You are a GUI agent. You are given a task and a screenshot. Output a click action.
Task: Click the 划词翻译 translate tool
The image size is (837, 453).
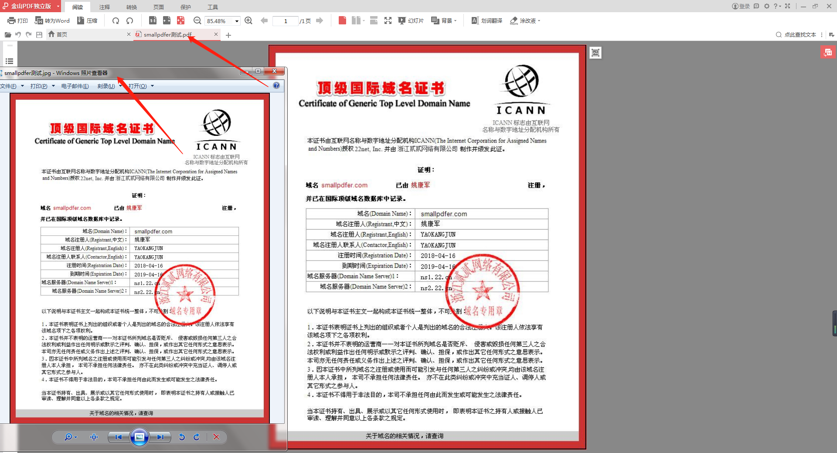coord(487,20)
